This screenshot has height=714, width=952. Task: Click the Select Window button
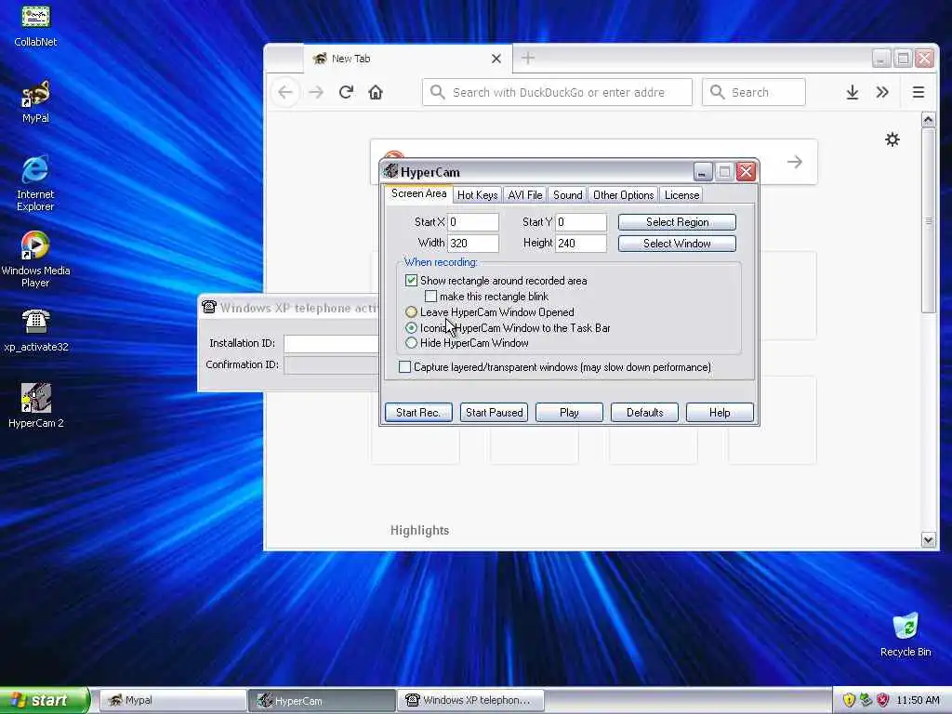[677, 244]
